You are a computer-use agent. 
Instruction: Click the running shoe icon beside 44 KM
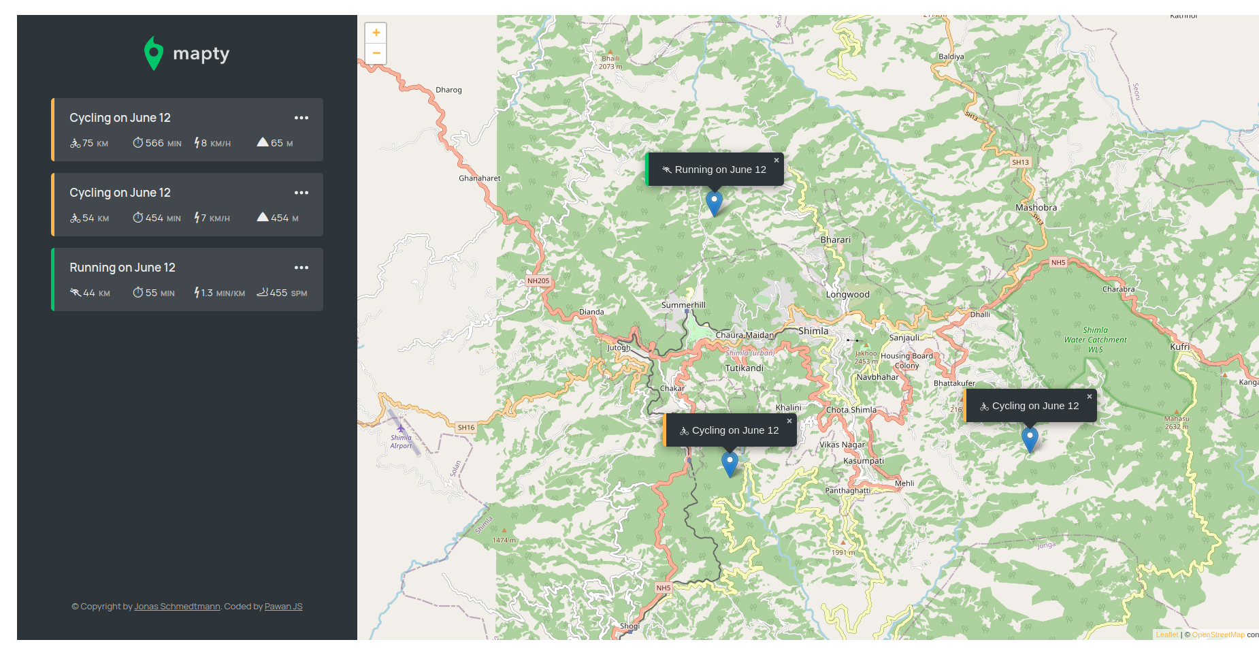[x=75, y=293]
